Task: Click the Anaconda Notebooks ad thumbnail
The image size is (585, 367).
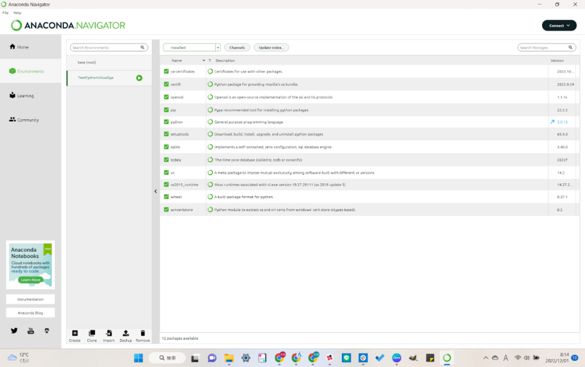Action: point(31,265)
